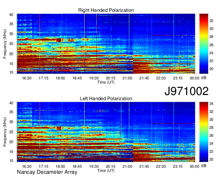Click the Right Handed Polarization title

[106, 10]
